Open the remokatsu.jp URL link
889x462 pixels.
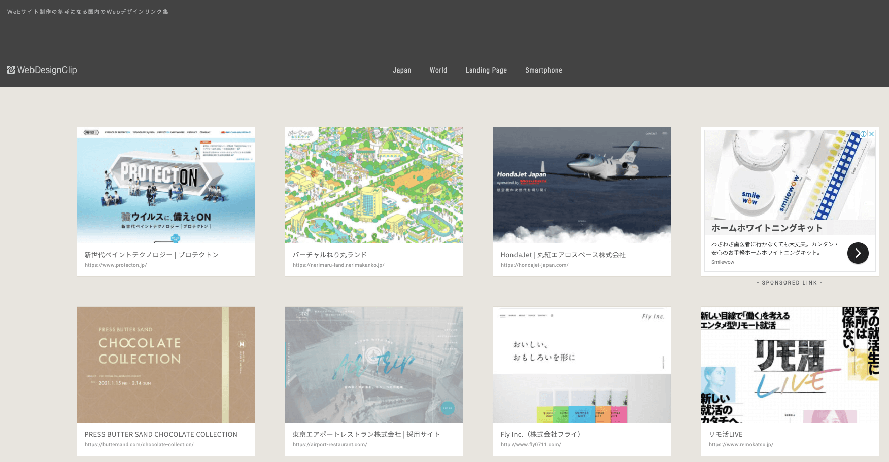741,445
